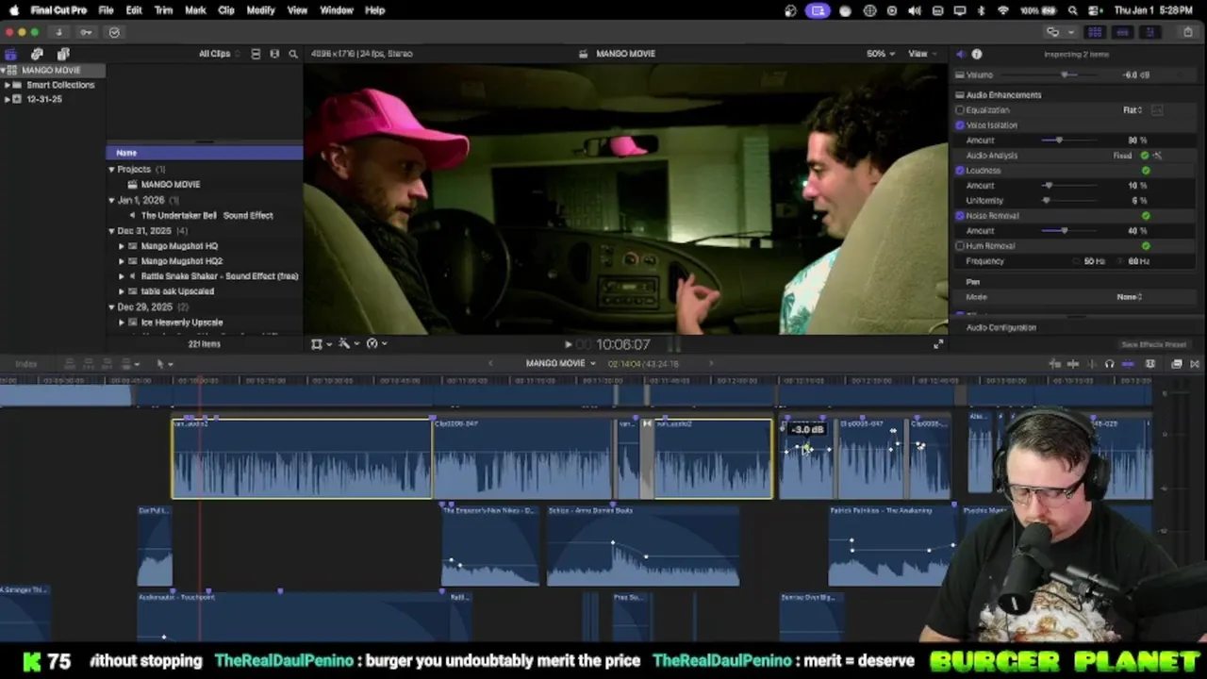This screenshot has height=679, width=1207.
Task: Switch to the audio inspector speaker icon
Action: click(960, 54)
